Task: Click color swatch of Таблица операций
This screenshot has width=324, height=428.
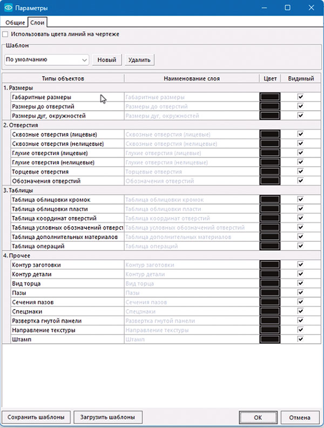Action: click(269, 246)
